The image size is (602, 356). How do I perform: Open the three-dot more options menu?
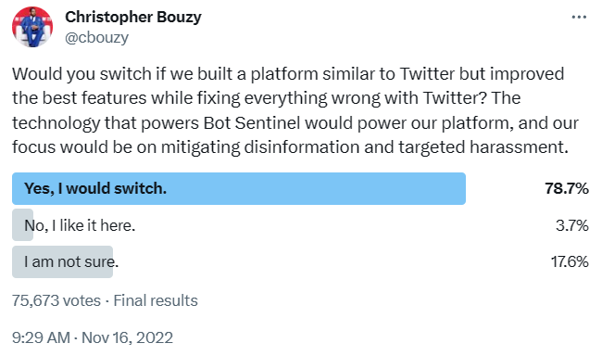click(x=579, y=18)
